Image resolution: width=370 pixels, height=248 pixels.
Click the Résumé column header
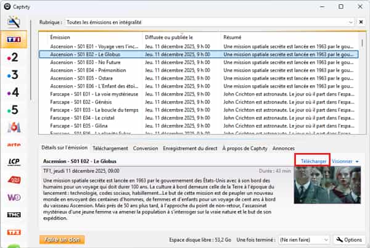coord(289,37)
